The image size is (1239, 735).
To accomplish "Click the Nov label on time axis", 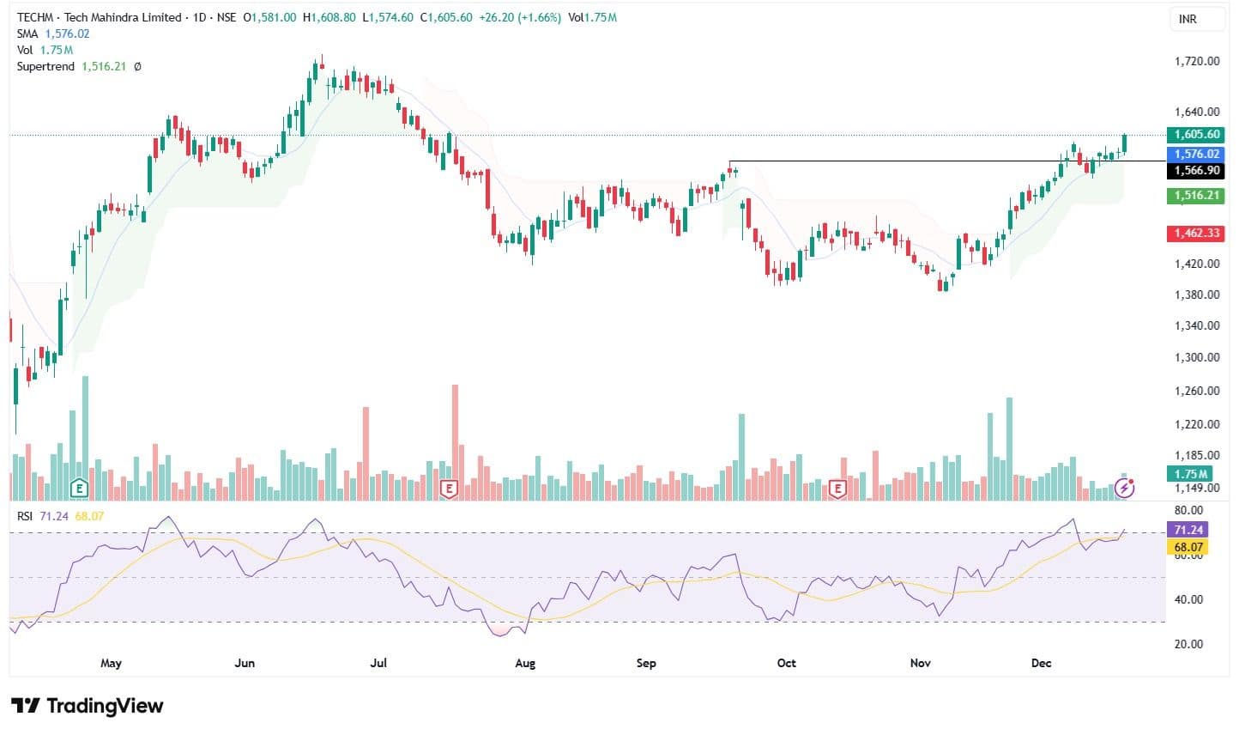I will [x=920, y=663].
